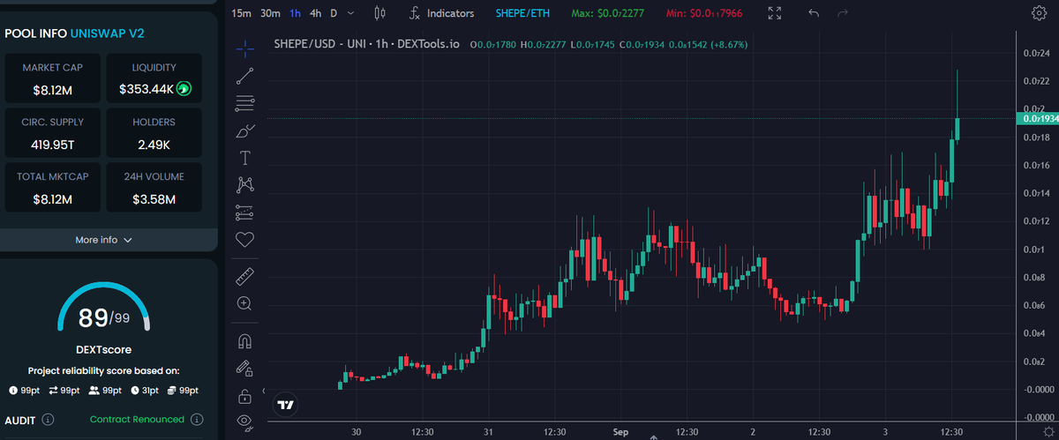Enter fullscreen chart mode
The height and width of the screenshot is (440, 1059).
tap(775, 13)
